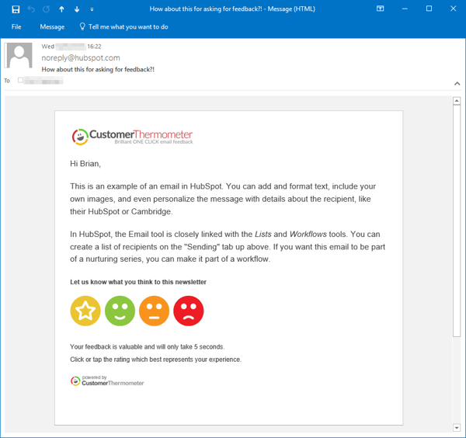Collapse the message header chevron

pyautogui.click(x=457, y=83)
